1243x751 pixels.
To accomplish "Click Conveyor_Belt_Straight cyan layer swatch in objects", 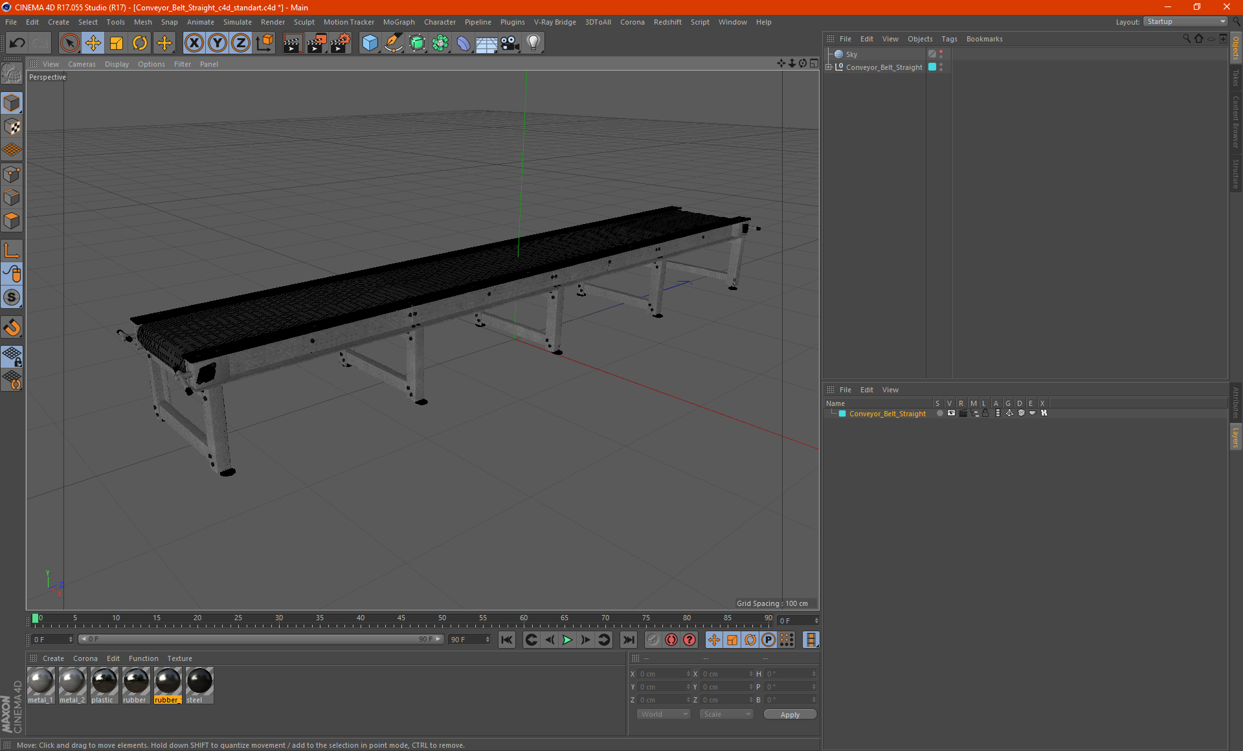I will pos(932,67).
